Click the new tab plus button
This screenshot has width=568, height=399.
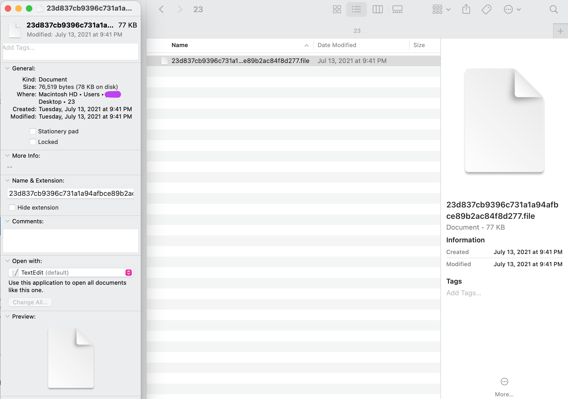(x=560, y=31)
